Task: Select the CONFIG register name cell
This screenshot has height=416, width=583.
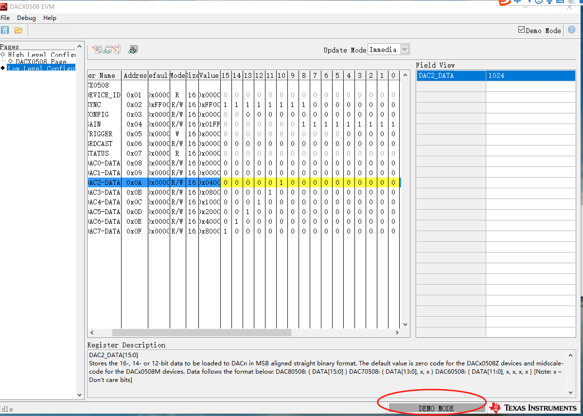Action: [105, 115]
